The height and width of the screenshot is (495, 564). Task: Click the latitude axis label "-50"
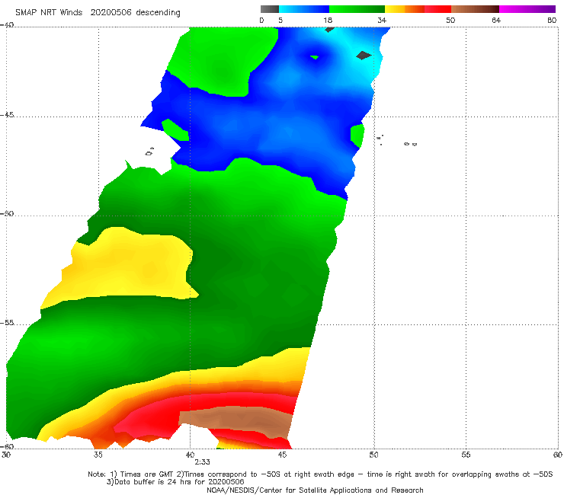[7, 214]
